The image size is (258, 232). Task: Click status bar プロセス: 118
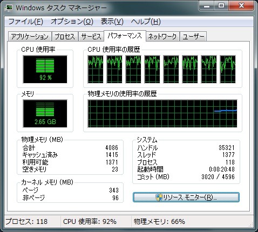(x=26, y=221)
